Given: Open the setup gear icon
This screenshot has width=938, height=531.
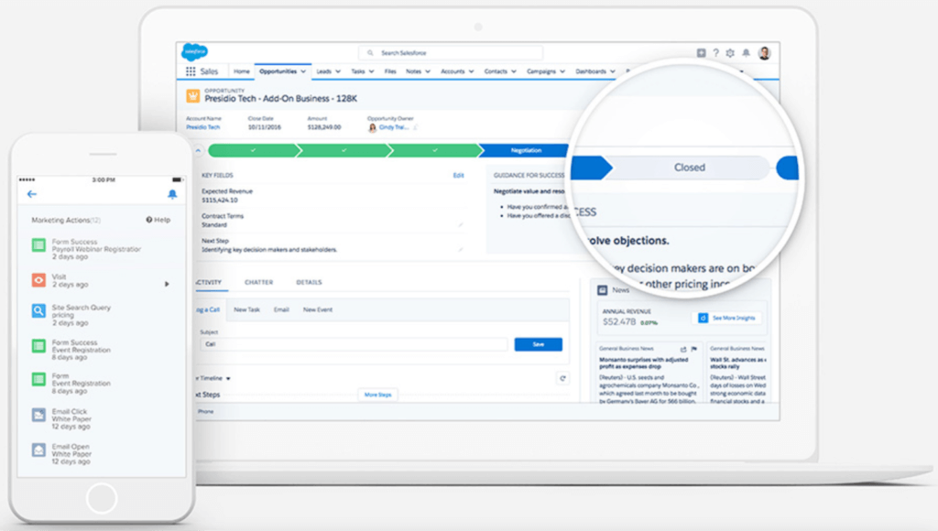Looking at the screenshot, I should pos(730,52).
